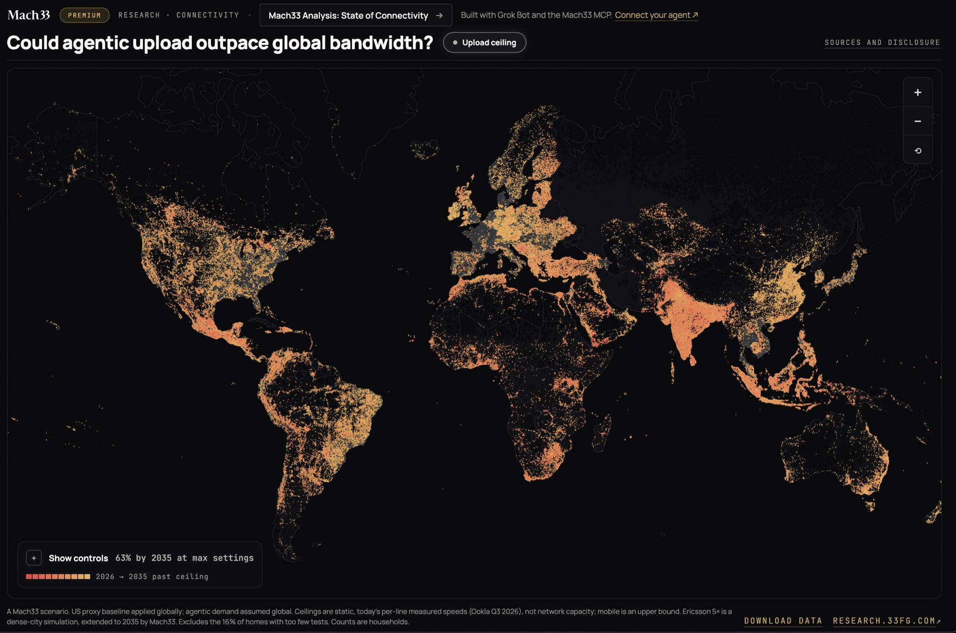The height and width of the screenshot is (633, 956).
Task: Click the page heading about agentic upload
Action: point(220,43)
